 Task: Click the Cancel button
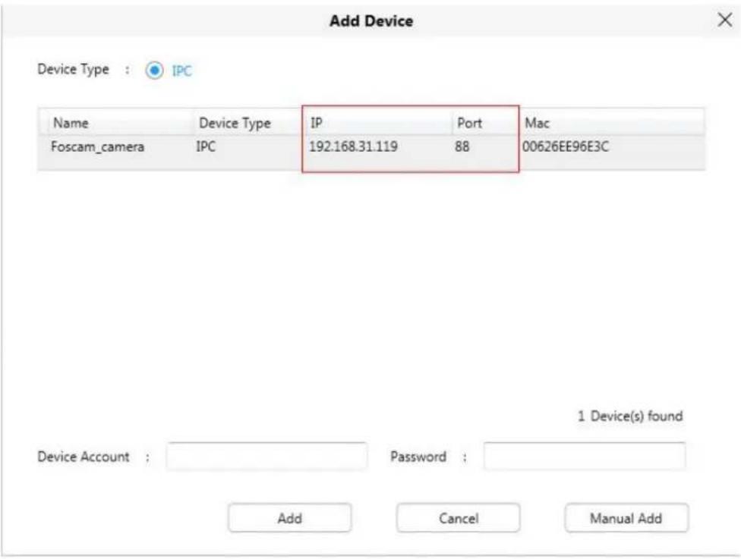(459, 518)
